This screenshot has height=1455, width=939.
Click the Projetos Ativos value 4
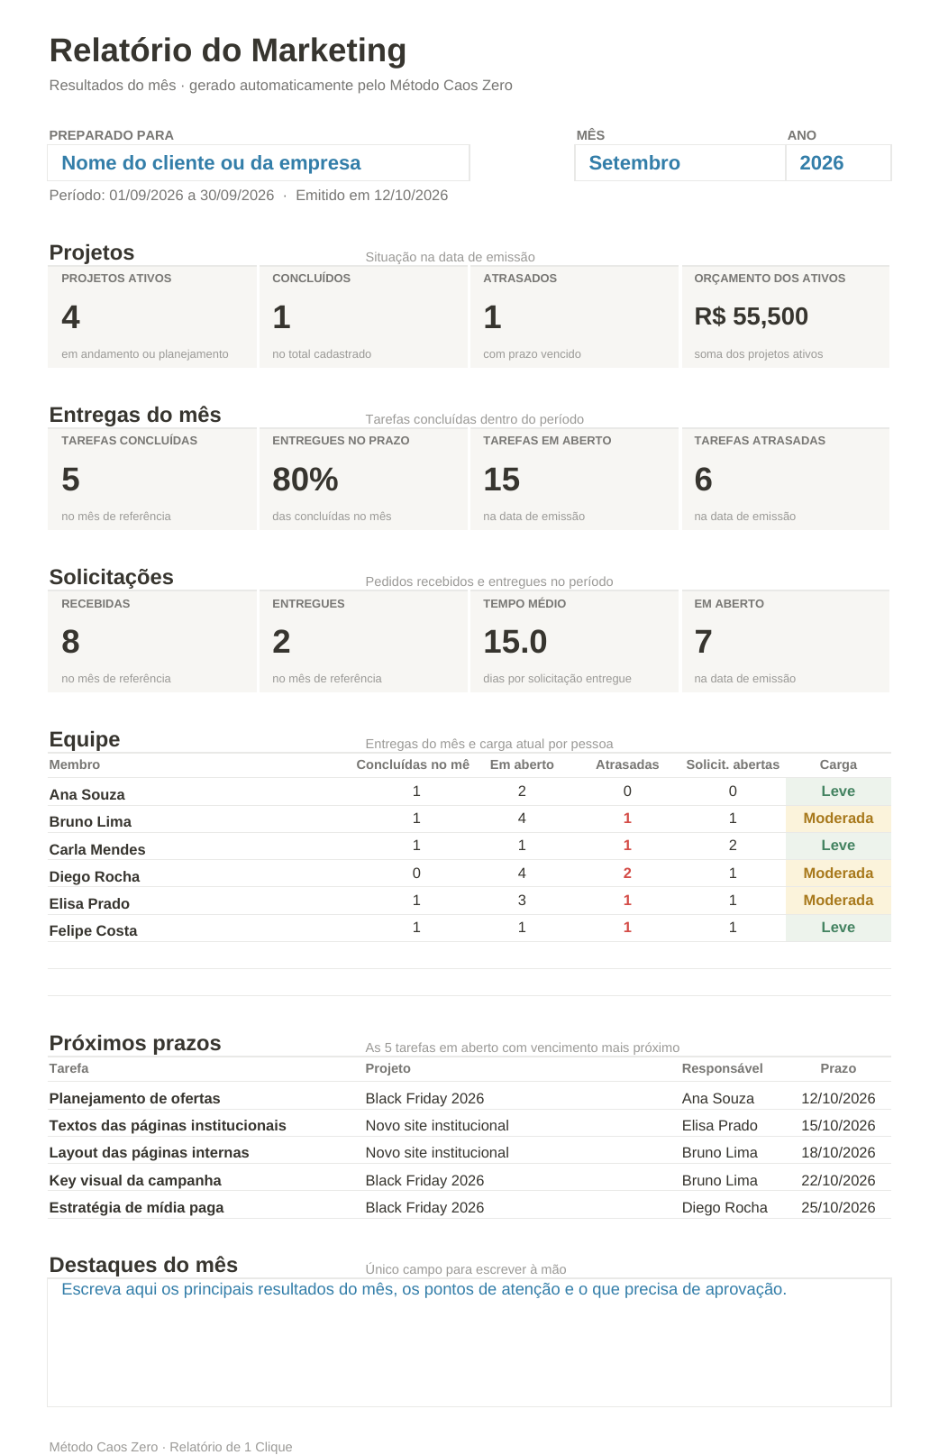click(x=70, y=317)
